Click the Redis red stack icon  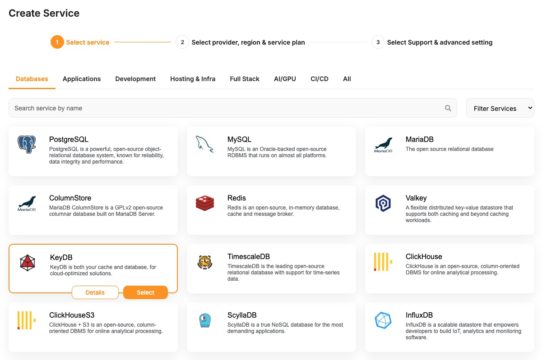click(x=204, y=203)
